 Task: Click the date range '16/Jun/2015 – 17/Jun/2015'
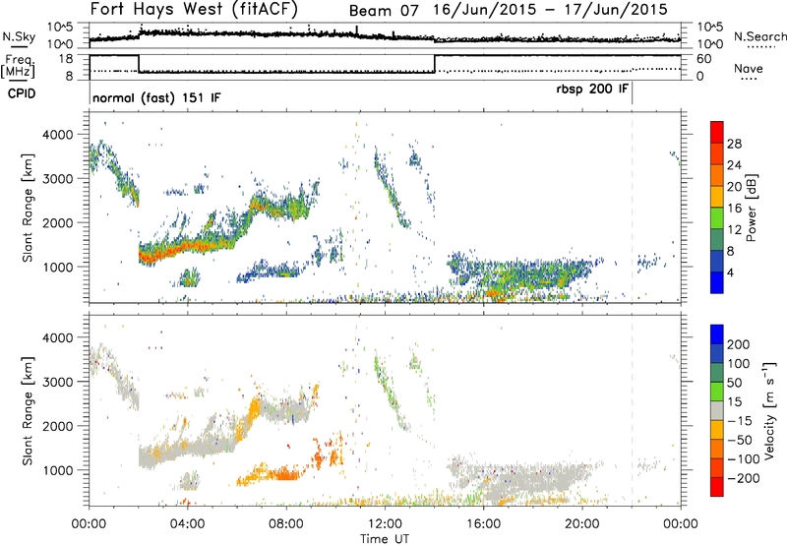point(551,10)
